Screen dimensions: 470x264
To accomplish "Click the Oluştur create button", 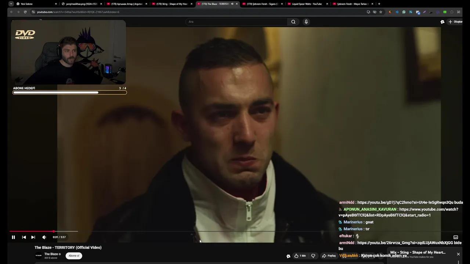I will pos(455,22).
